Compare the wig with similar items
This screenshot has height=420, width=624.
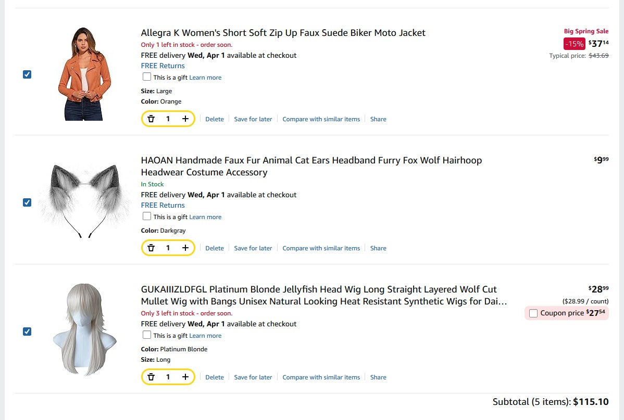click(x=321, y=377)
